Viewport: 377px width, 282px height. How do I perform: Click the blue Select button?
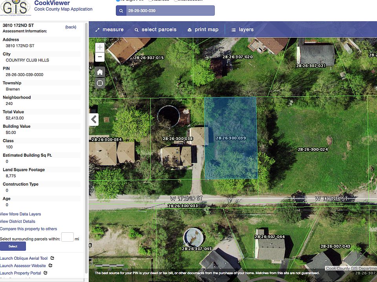coord(13,246)
